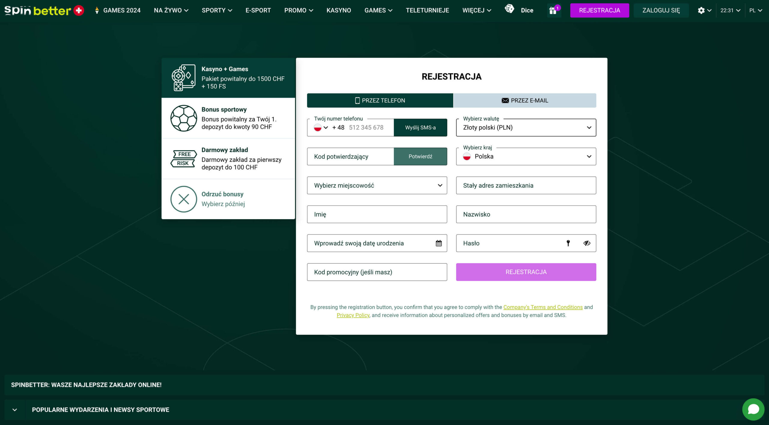Toggle password visibility eye icon

tap(587, 243)
